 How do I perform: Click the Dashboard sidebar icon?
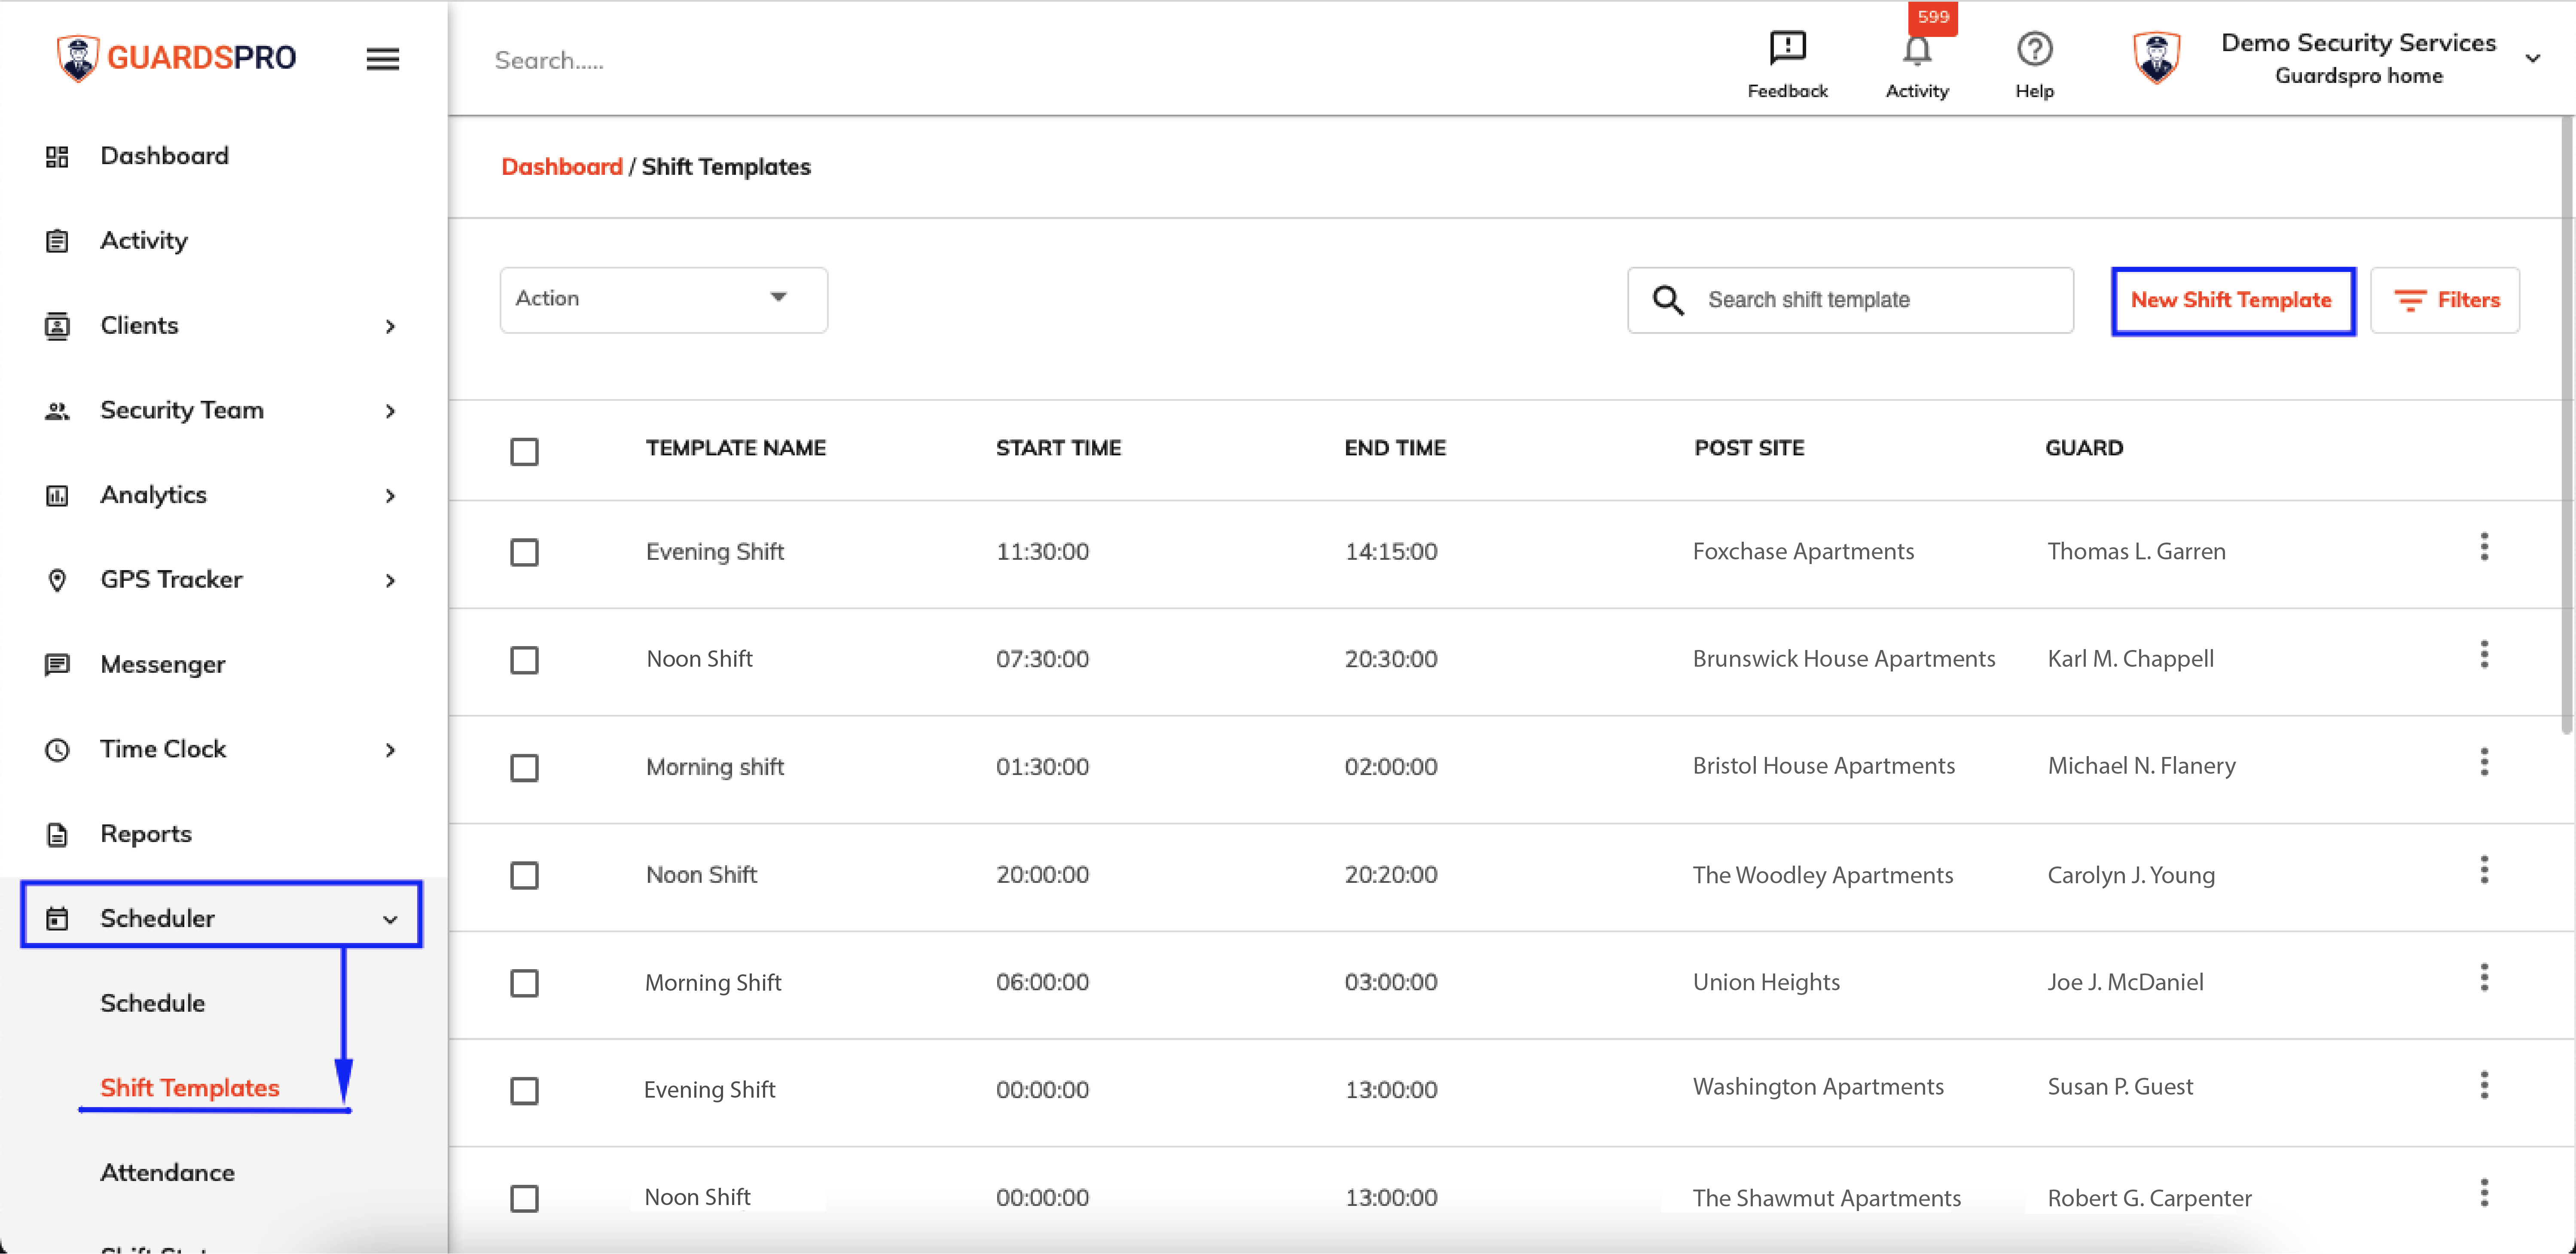coord(57,157)
